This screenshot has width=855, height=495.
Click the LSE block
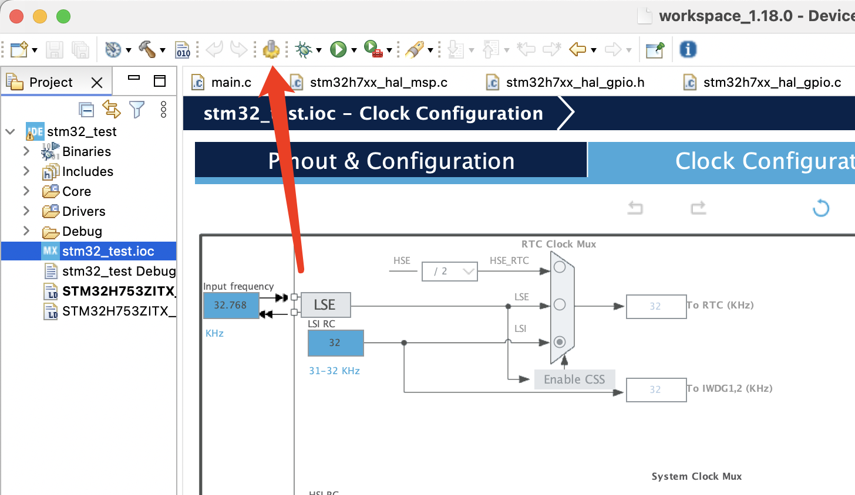(325, 305)
